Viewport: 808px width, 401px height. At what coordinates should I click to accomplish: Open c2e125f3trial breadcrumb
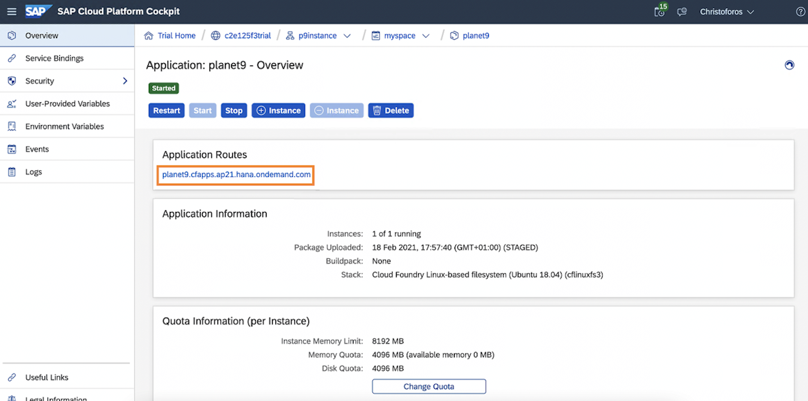click(x=248, y=36)
